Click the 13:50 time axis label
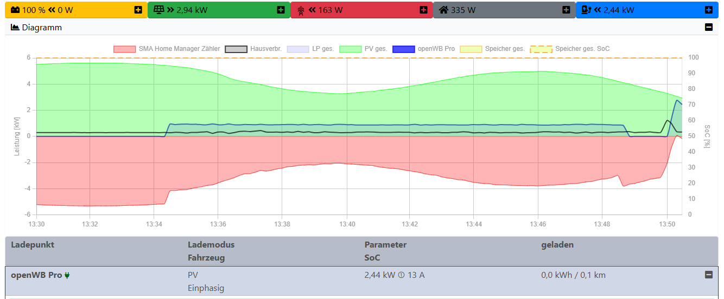This screenshot has height=299, width=724. 666,224
